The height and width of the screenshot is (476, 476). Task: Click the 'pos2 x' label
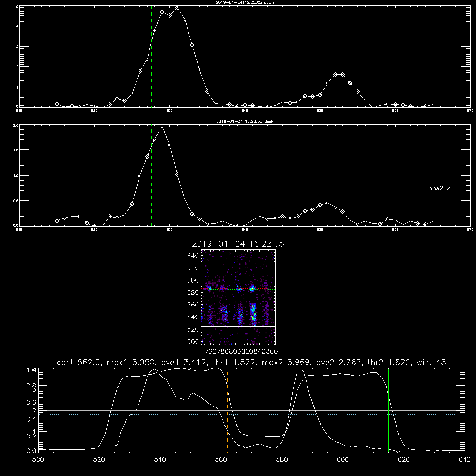439,188
